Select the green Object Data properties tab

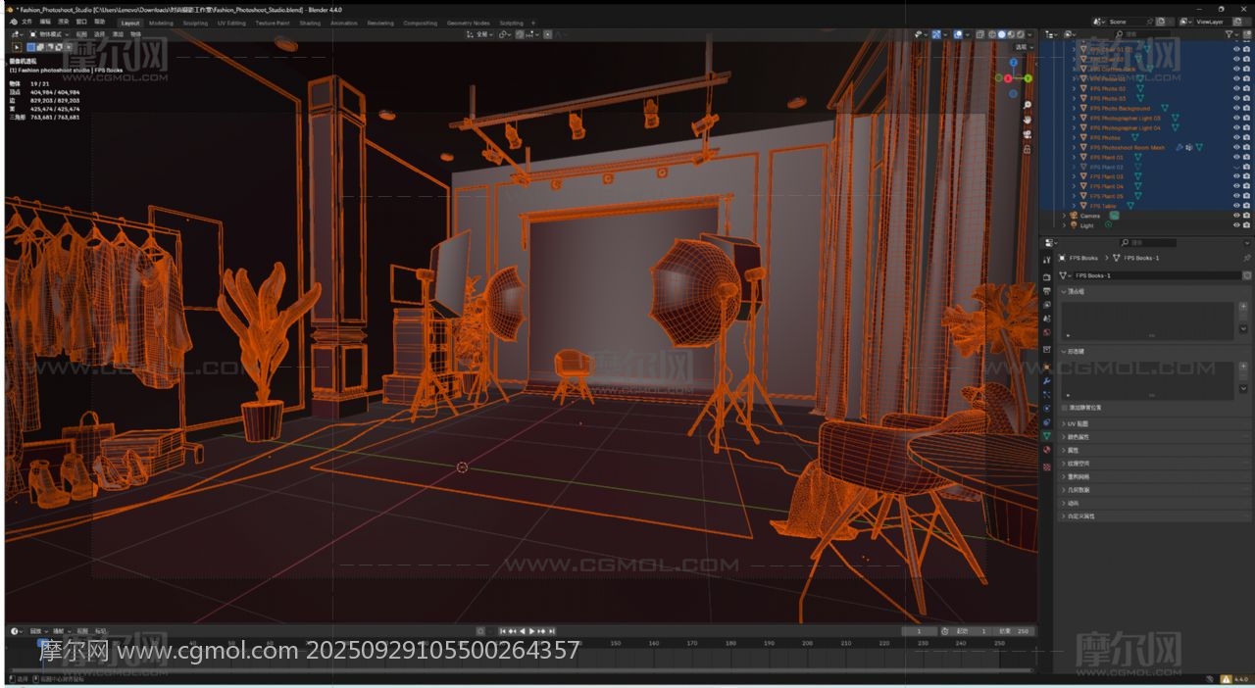[x=1047, y=435]
